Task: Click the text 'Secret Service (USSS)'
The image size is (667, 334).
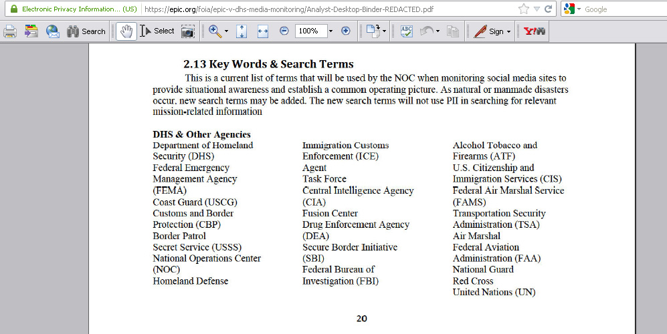Action: pyautogui.click(x=197, y=247)
